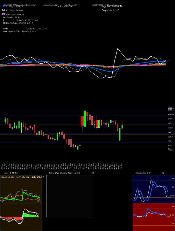Click the 965.25 price axis label
175x231 pixels.
(171, 128)
